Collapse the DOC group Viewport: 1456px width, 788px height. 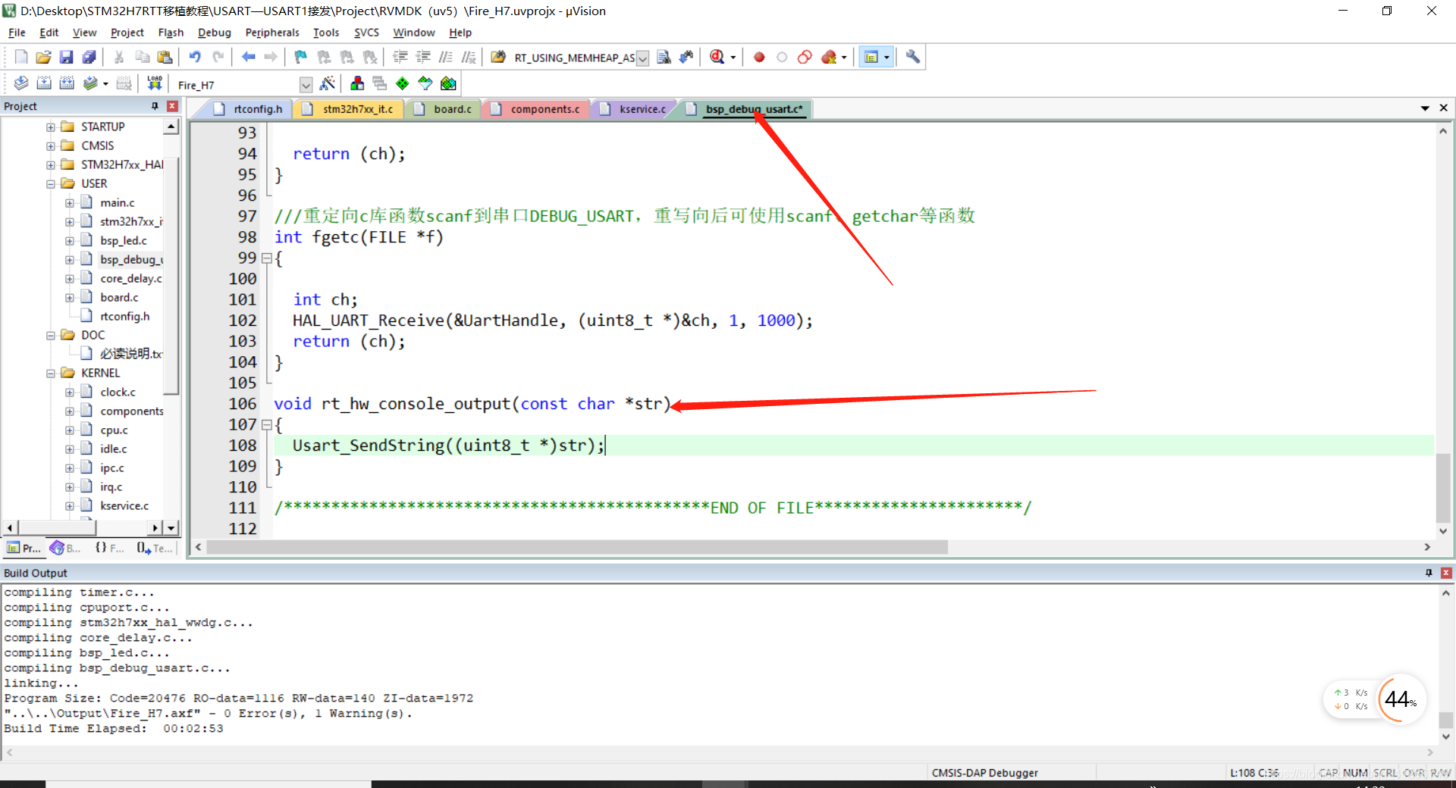(51, 335)
